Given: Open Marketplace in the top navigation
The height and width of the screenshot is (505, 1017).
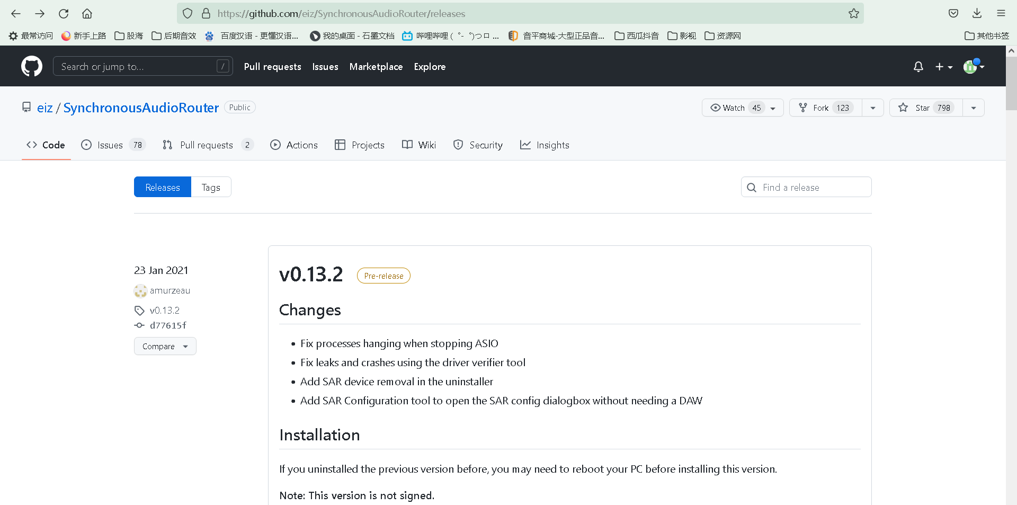Looking at the screenshot, I should tap(376, 67).
